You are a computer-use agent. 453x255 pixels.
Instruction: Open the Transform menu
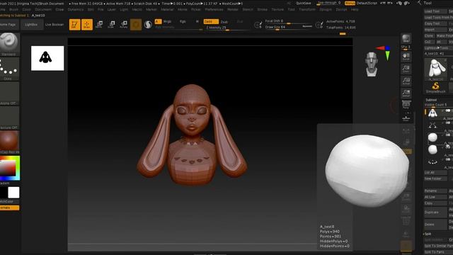[x=307, y=9]
